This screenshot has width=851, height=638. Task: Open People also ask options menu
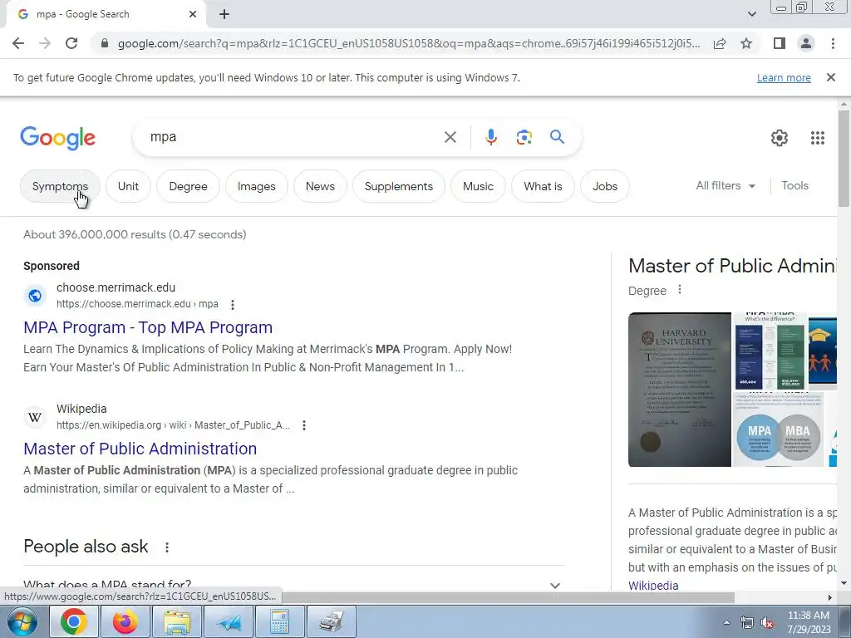(x=166, y=547)
